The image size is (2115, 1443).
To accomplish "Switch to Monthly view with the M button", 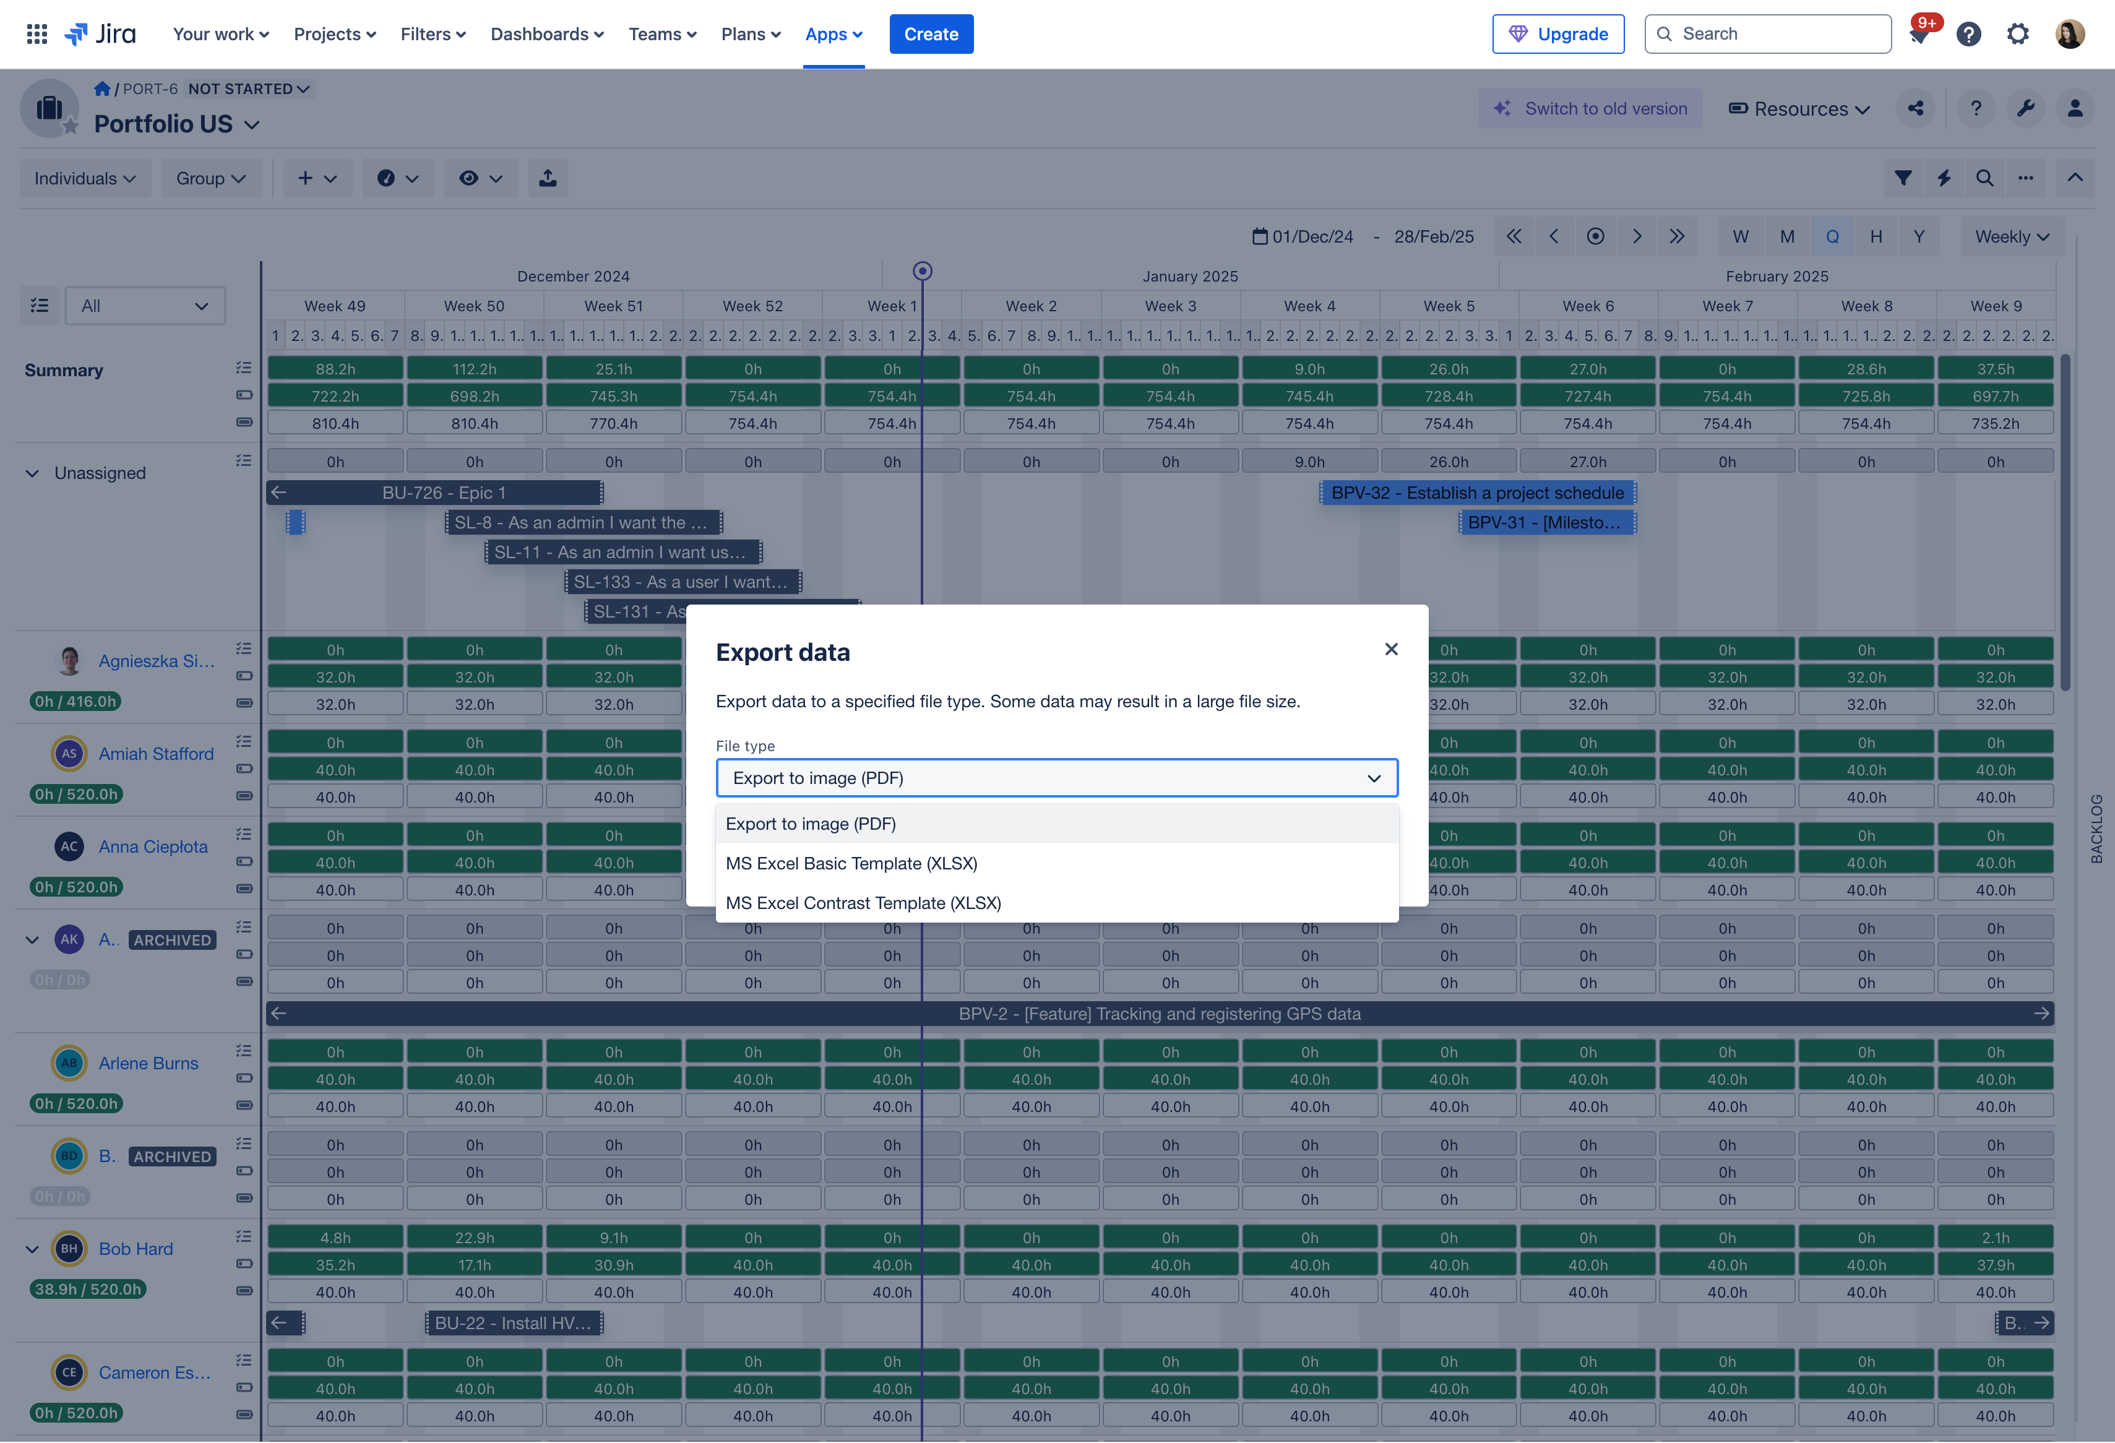I will click(1786, 236).
